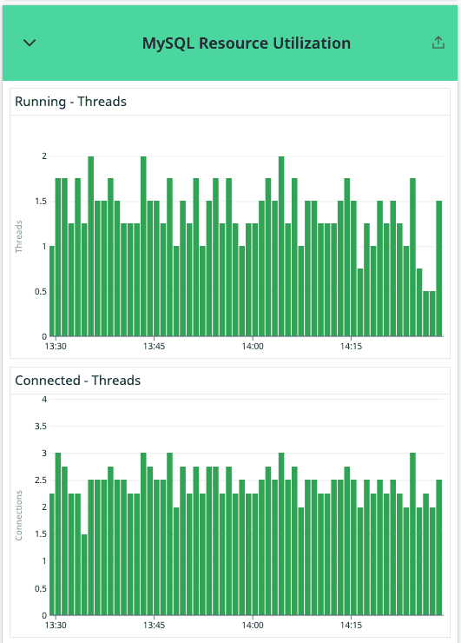Select the Running - Threads chart title
The image size is (461, 643).
coord(70,102)
